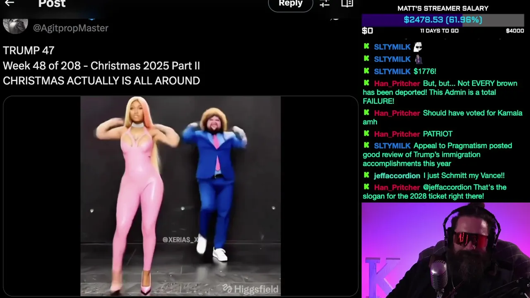The image size is (530, 298).
Task: Go back with the arrow beside Post
Action: click(x=9, y=3)
